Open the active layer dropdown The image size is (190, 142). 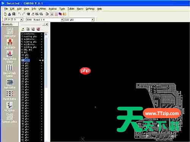click(93, 20)
